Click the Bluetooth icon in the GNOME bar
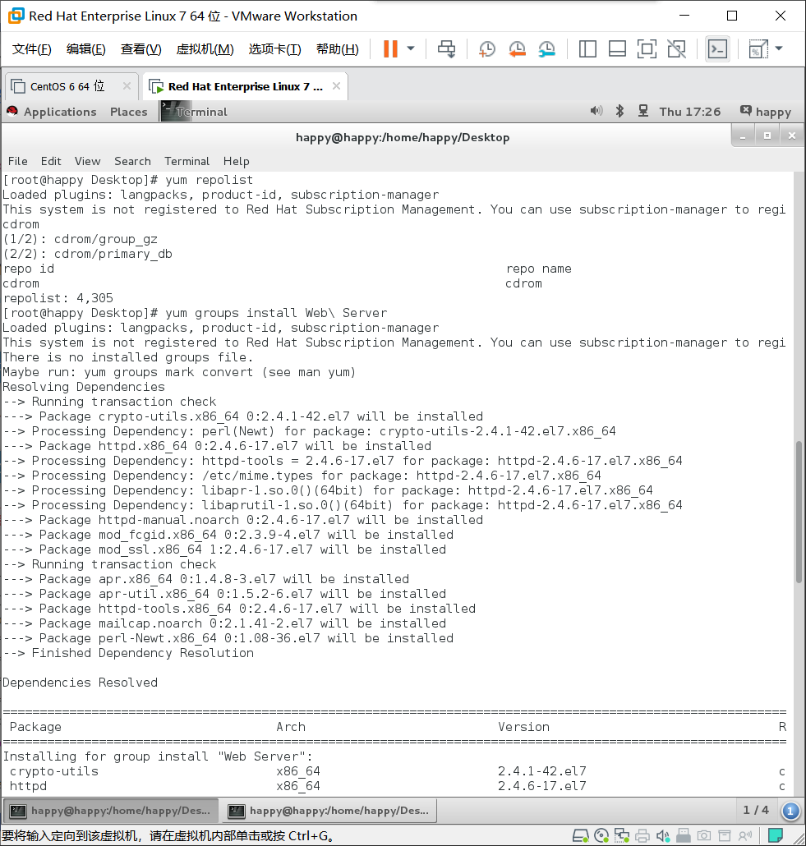 point(619,111)
